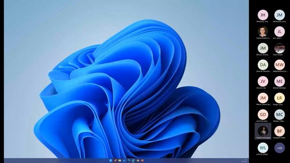Select the green JM avatar for Movius, Jeremy

pos(263,48)
